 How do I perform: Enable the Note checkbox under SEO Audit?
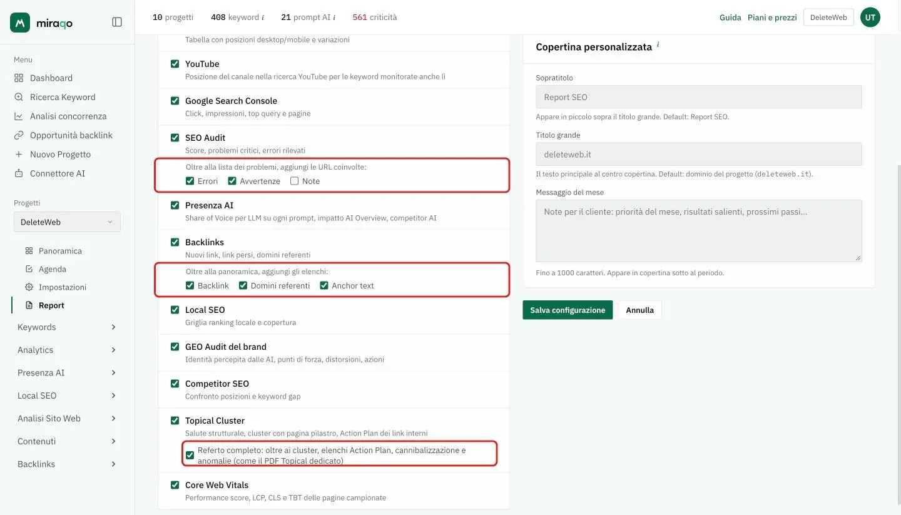click(x=295, y=181)
